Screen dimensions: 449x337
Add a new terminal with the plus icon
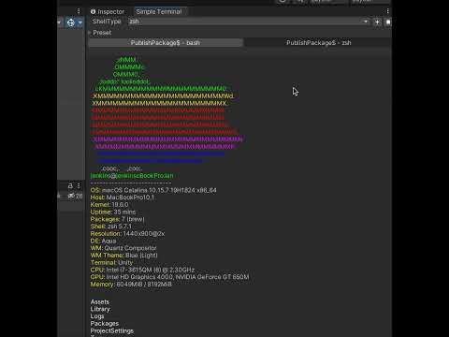click(x=377, y=22)
